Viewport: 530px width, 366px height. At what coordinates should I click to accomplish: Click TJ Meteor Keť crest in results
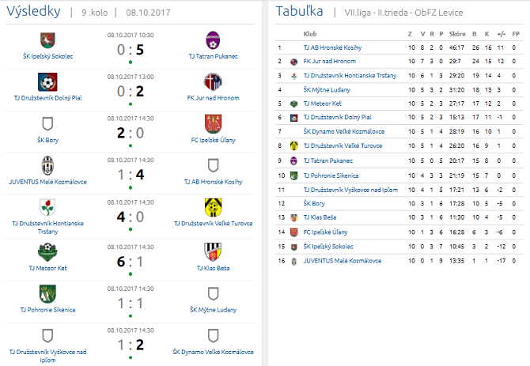pos(47,250)
